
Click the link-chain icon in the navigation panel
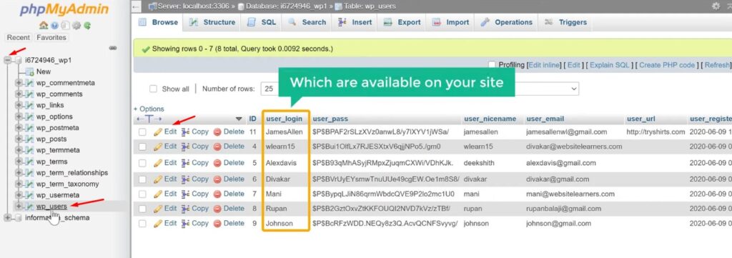pos(112,48)
